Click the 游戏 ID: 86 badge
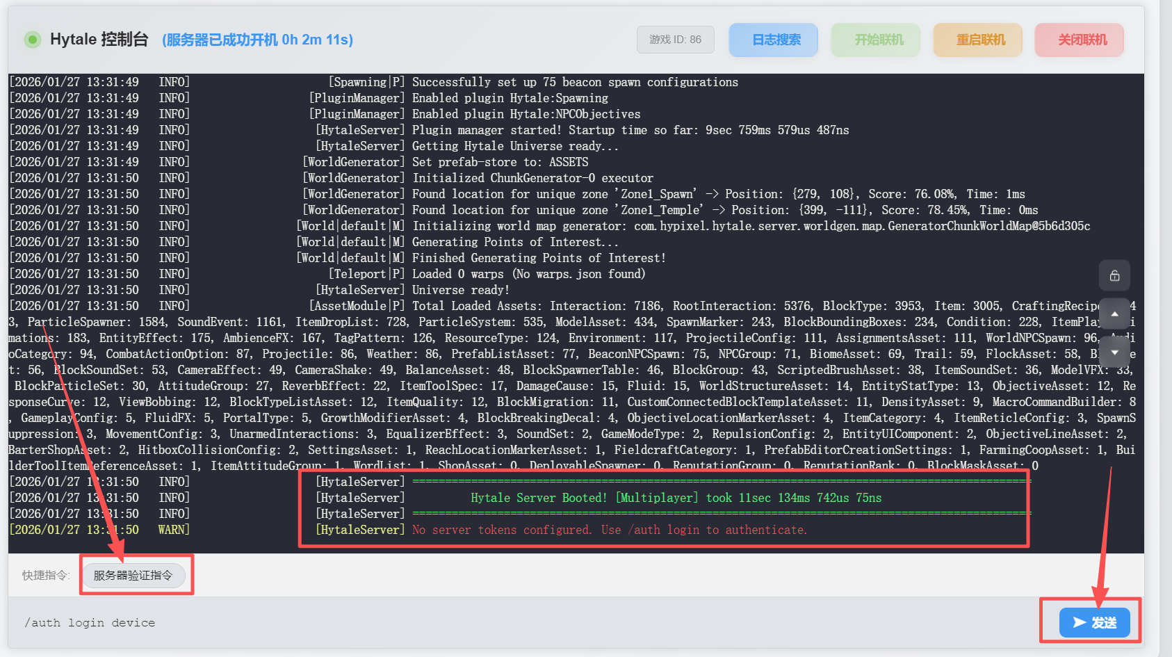Screen dimensions: 1172x657 [x=675, y=40]
